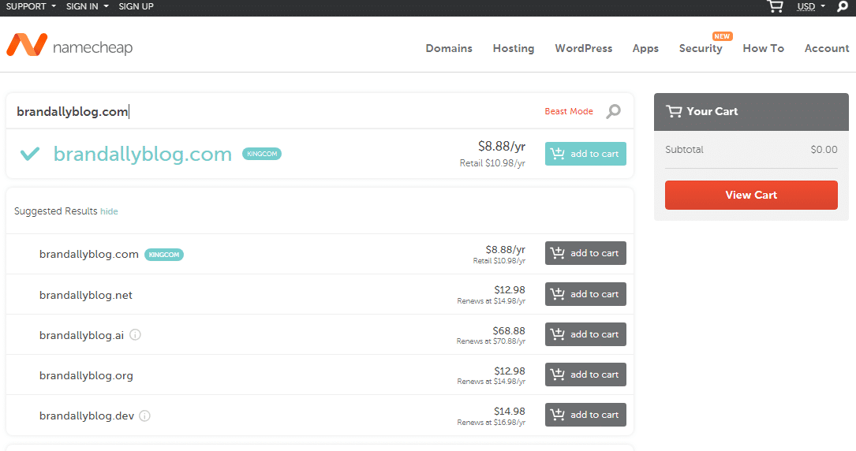Click the green checkmark beside brandallyblog.com

click(x=30, y=154)
